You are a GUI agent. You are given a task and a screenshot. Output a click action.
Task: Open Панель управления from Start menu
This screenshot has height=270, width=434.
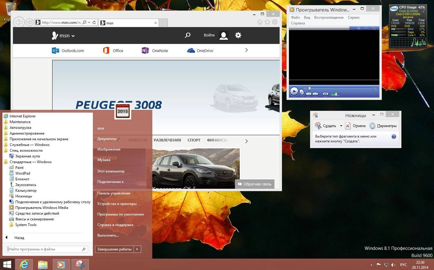[x=114, y=193]
